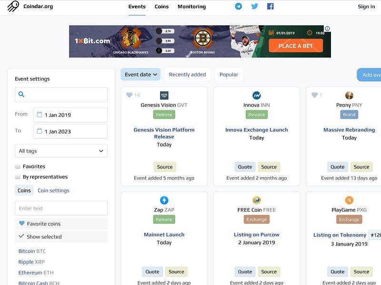The height and width of the screenshot is (285, 381).
Task: Focus the event search input field
Action: (61, 95)
